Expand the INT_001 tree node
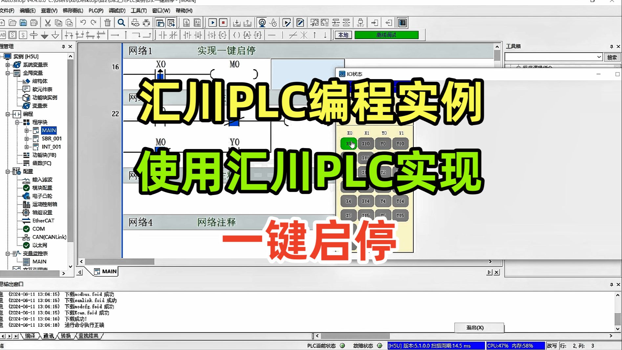 pyautogui.click(x=27, y=147)
